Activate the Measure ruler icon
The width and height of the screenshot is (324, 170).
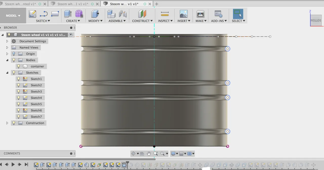(x=165, y=14)
